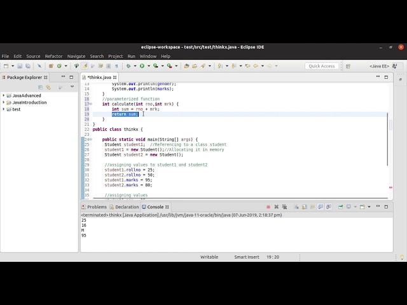Click the tip lightbulb in the status bar

point(402,257)
